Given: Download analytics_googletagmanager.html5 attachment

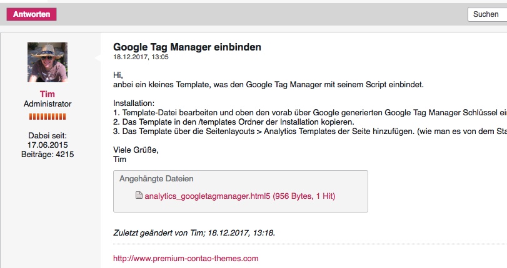Looking at the screenshot, I should [239, 196].
